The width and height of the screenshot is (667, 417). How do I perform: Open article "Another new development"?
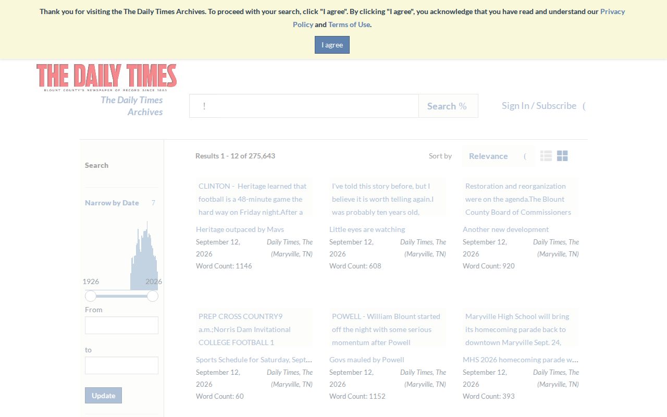pos(505,229)
